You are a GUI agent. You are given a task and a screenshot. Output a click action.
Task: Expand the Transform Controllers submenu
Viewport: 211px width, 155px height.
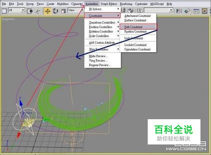[x=103, y=22]
